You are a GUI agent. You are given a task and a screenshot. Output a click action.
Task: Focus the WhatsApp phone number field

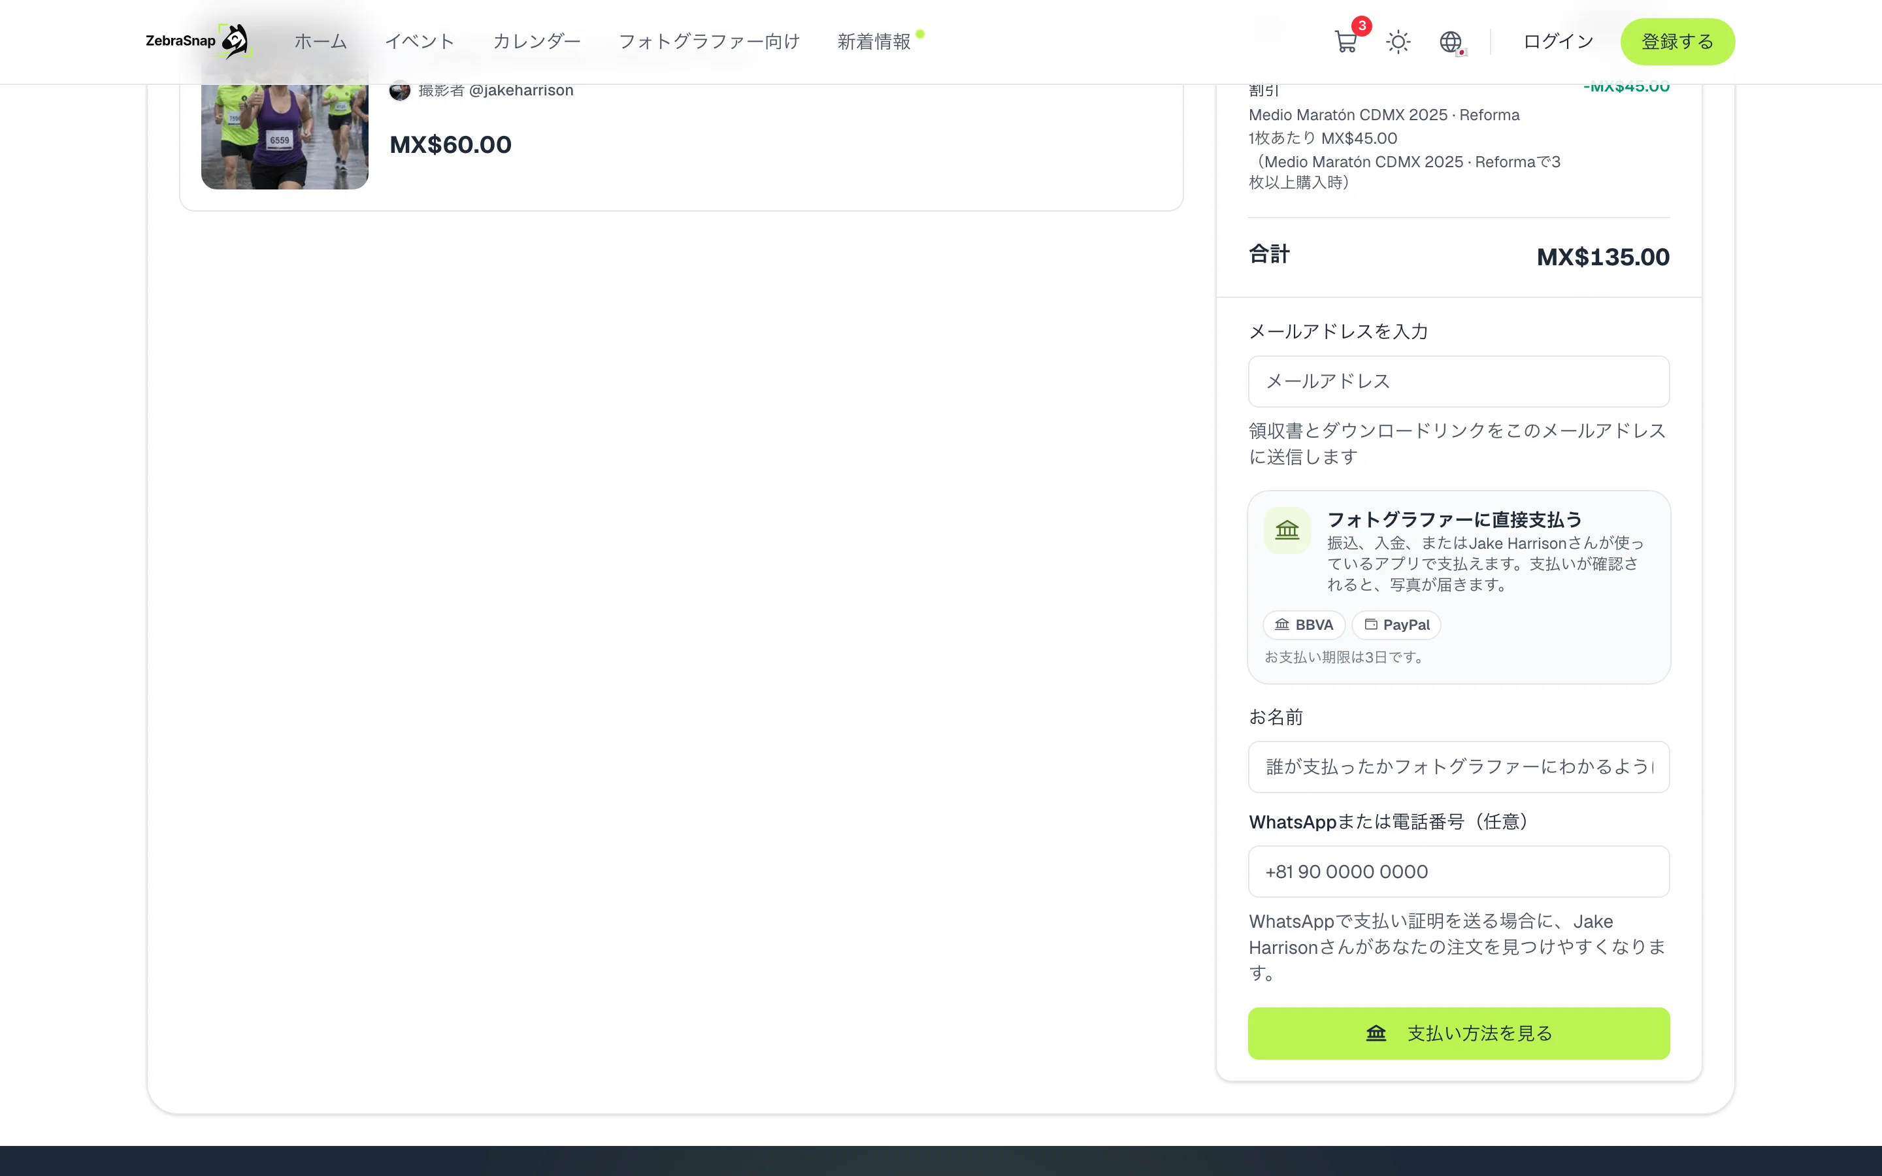coord(1459,872)
